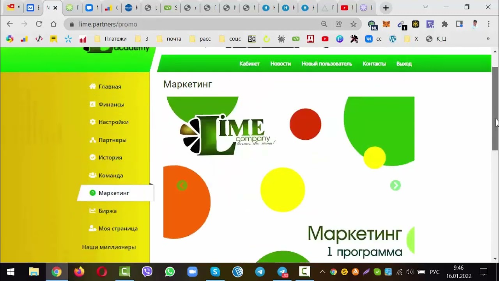499x281 pixels.
Task: Click the Выход logout link
Action: coord(404,64)
